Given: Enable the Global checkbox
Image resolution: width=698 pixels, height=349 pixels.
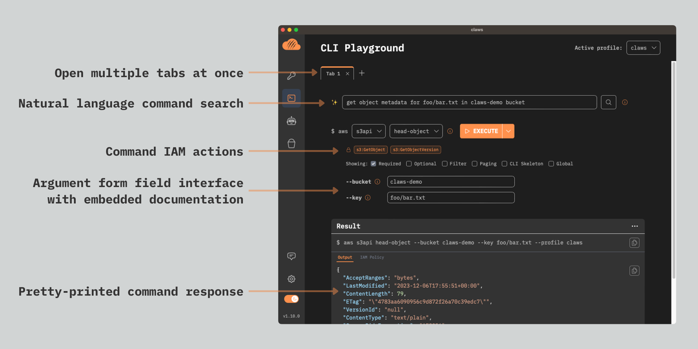Looking at the screenshot, I should coord(551,164).
